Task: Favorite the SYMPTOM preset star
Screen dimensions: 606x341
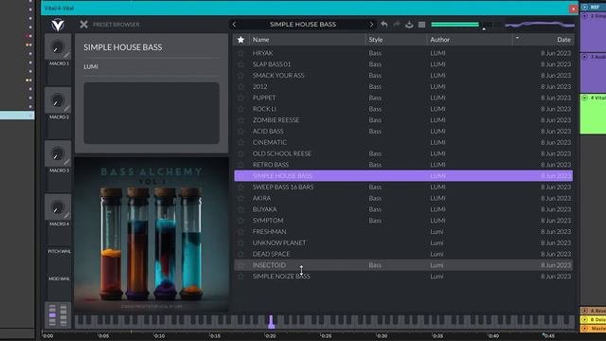Action: 241,221
